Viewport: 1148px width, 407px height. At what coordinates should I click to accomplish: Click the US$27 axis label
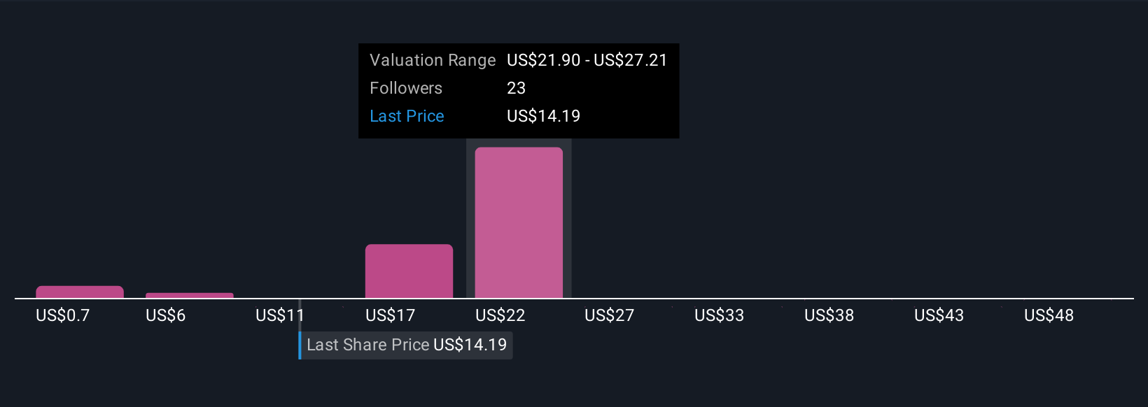pos(610,315)
